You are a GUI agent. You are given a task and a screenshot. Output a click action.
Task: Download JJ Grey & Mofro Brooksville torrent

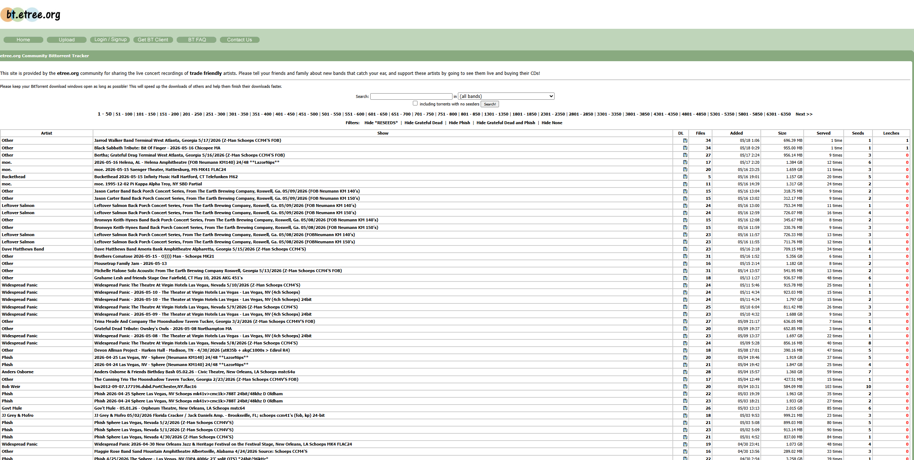point(685,415)
